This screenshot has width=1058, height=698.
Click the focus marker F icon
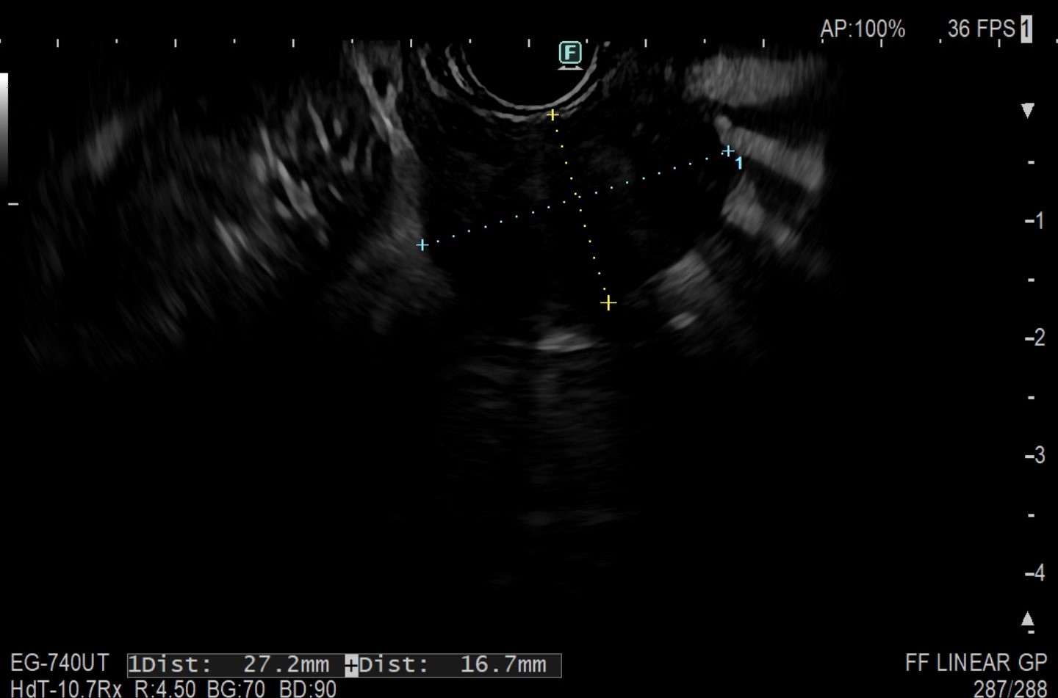pos(570,55)
